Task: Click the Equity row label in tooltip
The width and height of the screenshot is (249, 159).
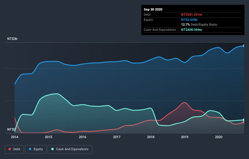Action: click(x=148, y=20)
